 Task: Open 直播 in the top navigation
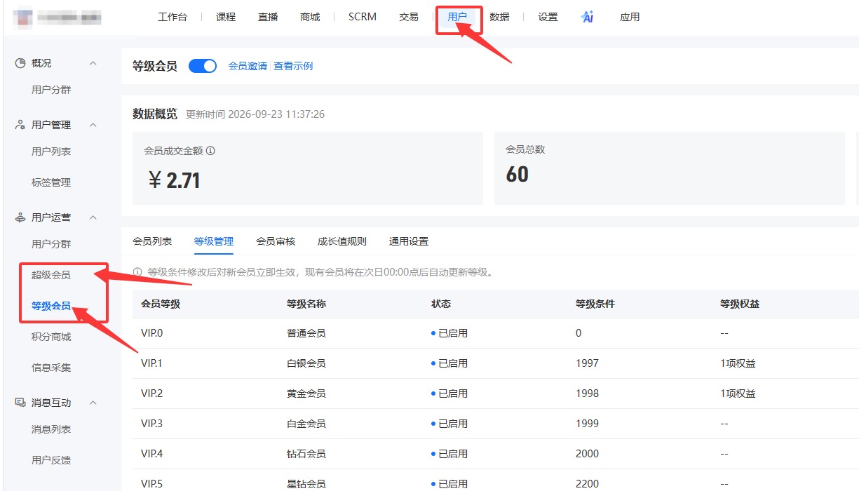click(268, 17)
